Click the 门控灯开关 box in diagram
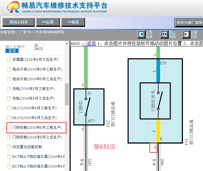This screenshot has width=203, height=171. pos(155,101)
